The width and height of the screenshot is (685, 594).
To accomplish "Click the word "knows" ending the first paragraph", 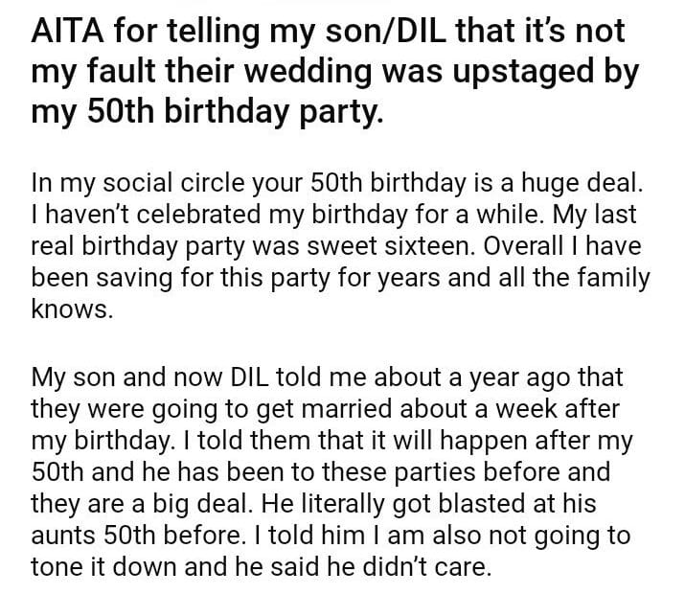I will [71, 311].
